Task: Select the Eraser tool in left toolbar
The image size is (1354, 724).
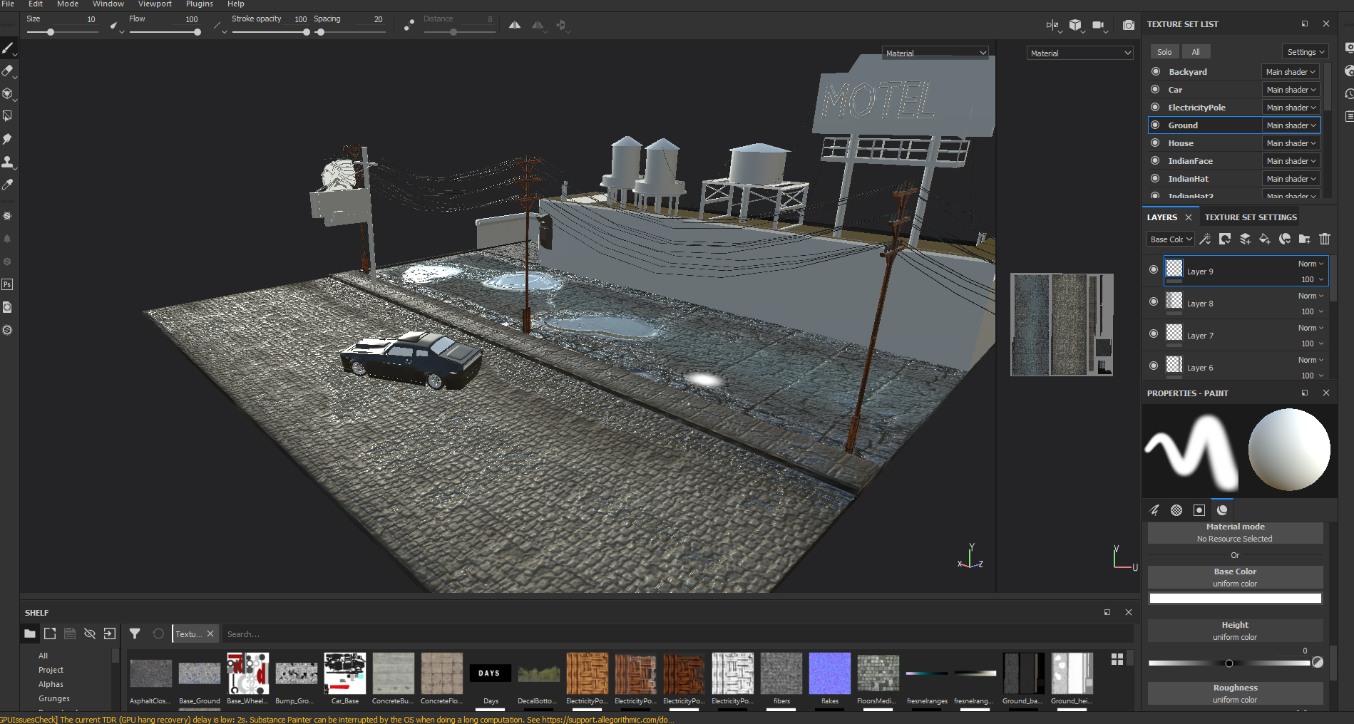Action: tap(7, 71)
